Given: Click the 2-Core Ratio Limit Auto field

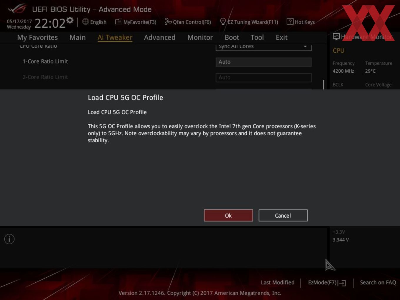Looking at the screenshot, I should [264, 77].
